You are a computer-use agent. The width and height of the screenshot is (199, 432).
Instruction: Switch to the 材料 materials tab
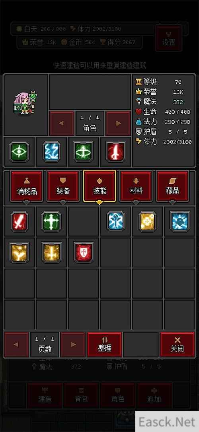coord(136,186)
